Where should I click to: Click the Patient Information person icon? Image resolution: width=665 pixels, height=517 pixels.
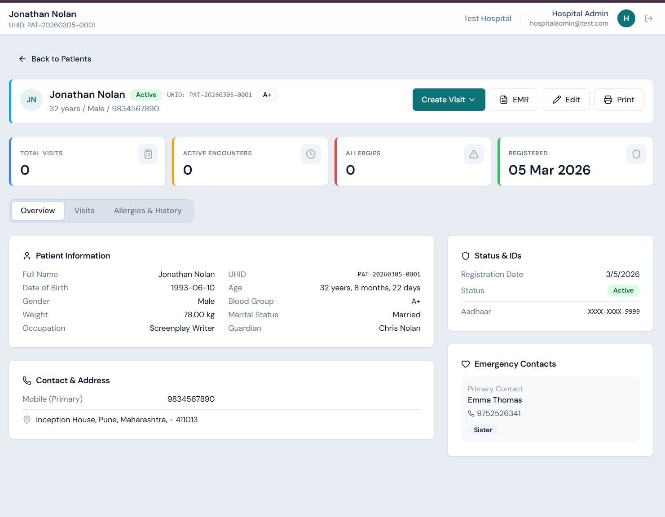point(26,255)
